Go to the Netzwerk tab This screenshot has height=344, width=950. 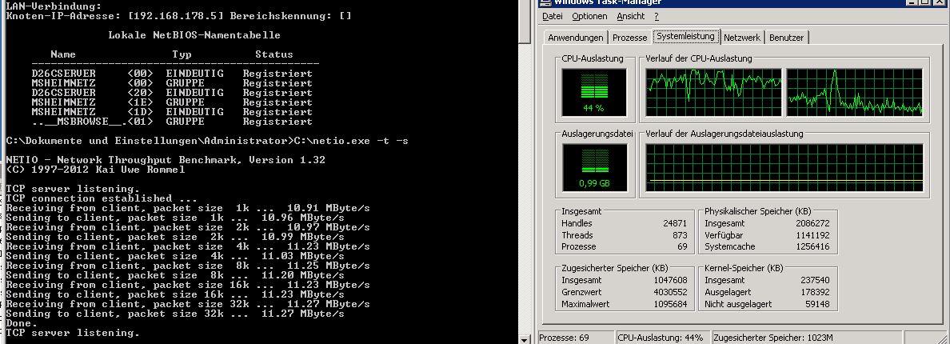(742, 38)
